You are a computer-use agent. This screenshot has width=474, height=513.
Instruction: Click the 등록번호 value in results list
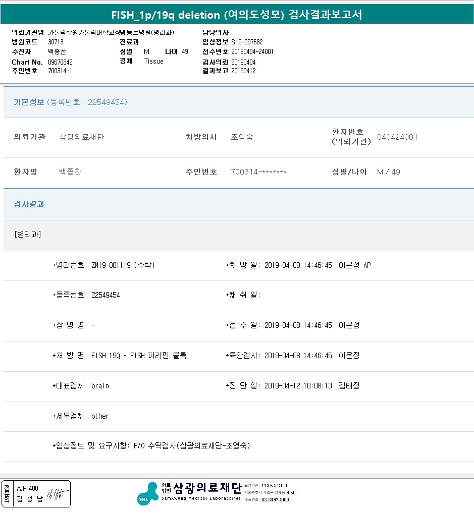point(106,295)
